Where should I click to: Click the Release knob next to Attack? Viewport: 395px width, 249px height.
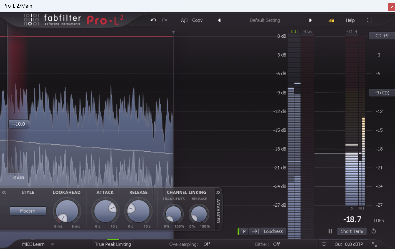(138, 211)
